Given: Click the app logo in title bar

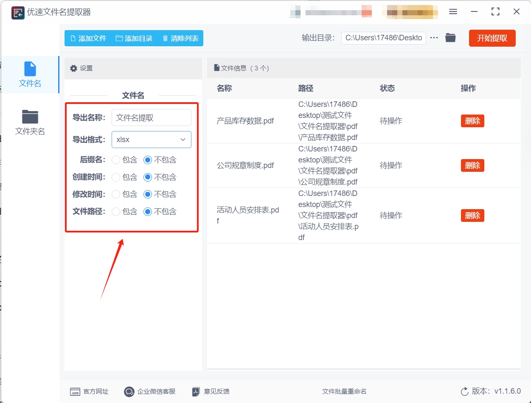Looking at the screenshot, I should tap(17, 12).
